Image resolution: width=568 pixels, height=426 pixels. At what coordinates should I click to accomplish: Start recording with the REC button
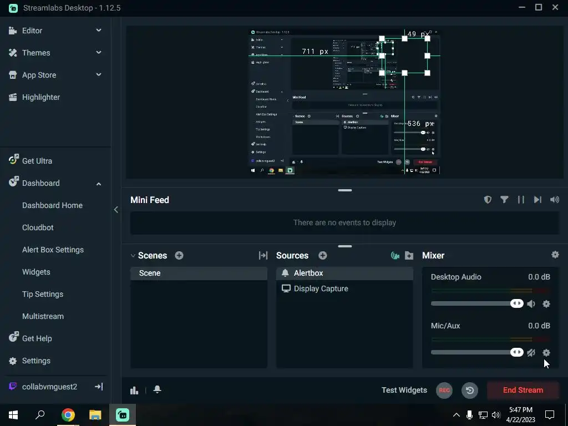click(444, 390)
